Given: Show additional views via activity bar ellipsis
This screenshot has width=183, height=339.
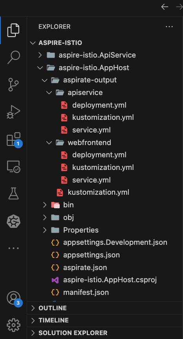Looking at the screenshot, I should point(14,248).
